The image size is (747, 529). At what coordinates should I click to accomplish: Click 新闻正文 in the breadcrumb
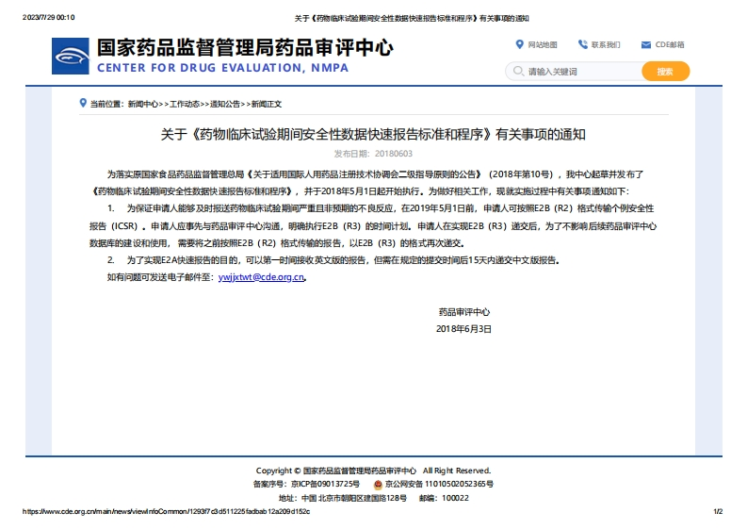click(267, 104)
